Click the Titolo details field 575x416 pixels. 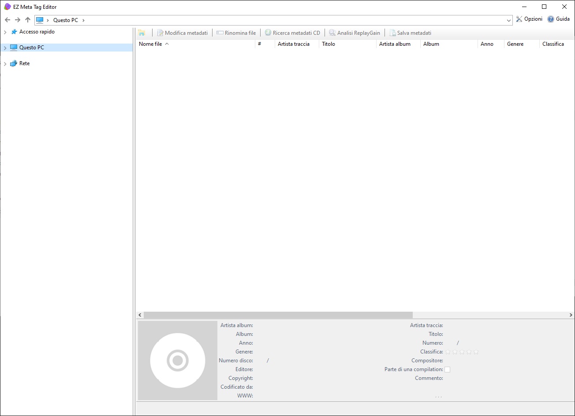[508, 334]
